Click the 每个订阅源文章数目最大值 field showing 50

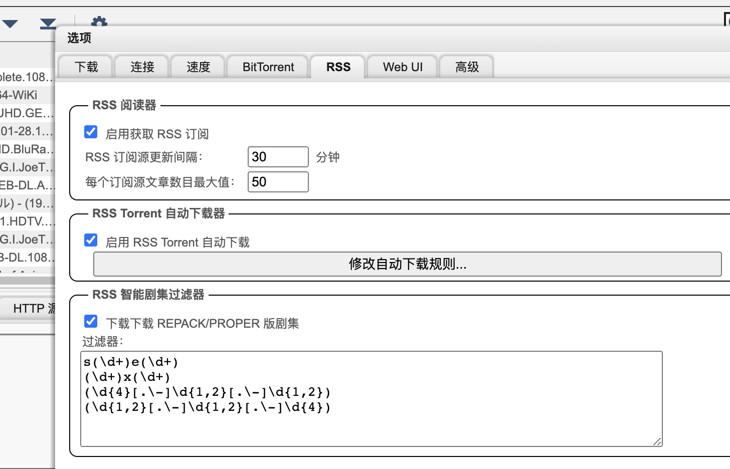278,182
